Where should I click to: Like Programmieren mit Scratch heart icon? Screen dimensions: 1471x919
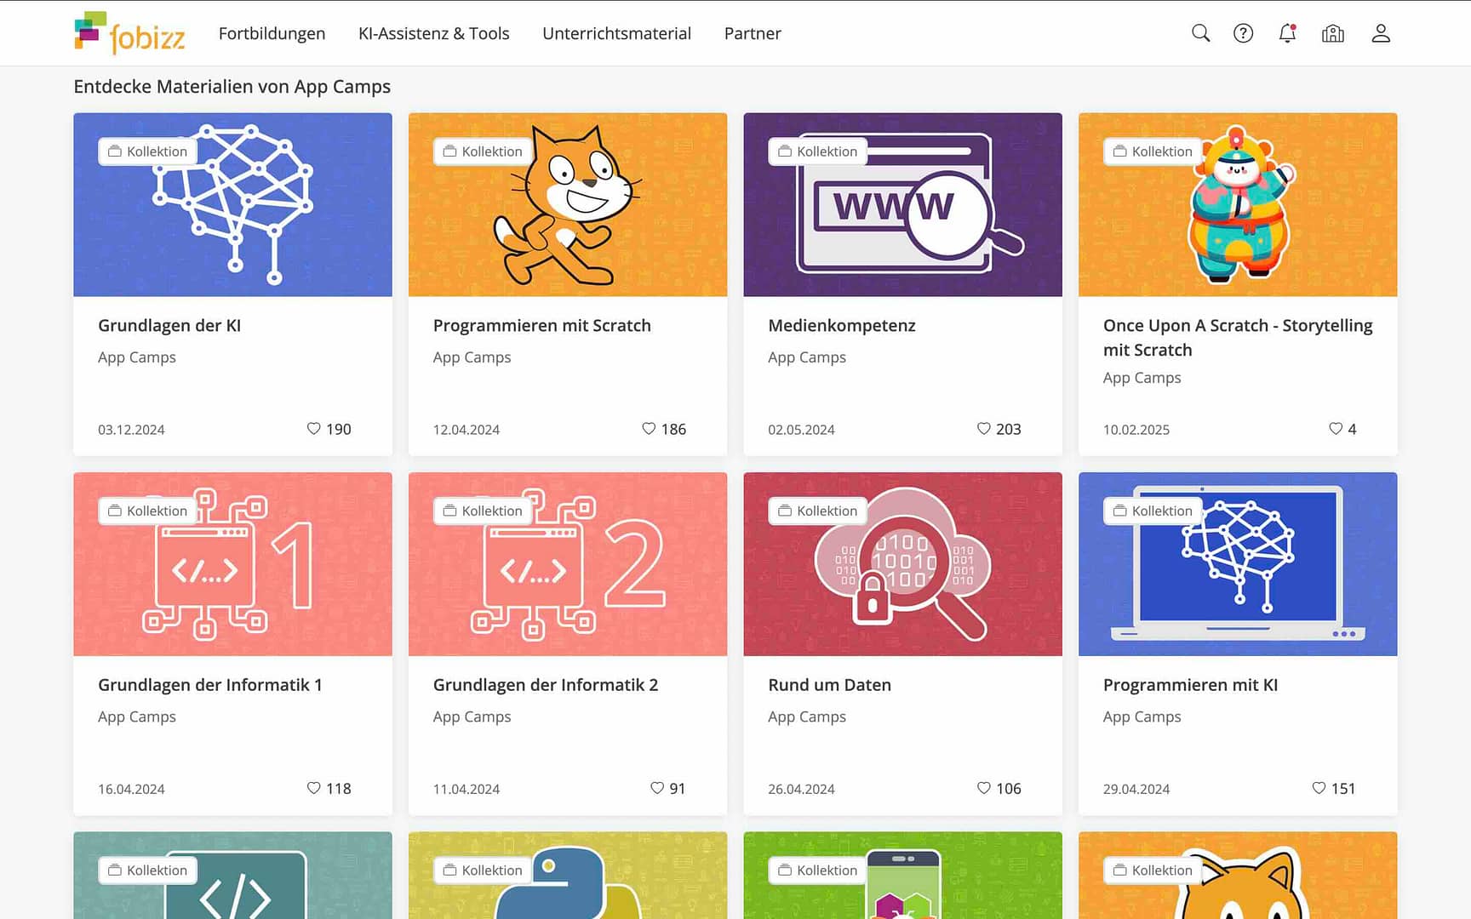point(649,429)
